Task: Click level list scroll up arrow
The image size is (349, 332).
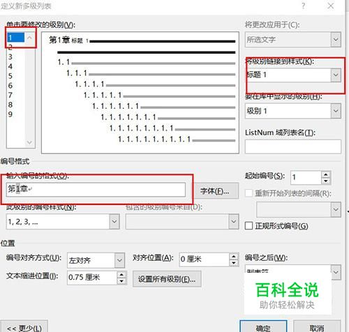Action: [x=29, y=38]
